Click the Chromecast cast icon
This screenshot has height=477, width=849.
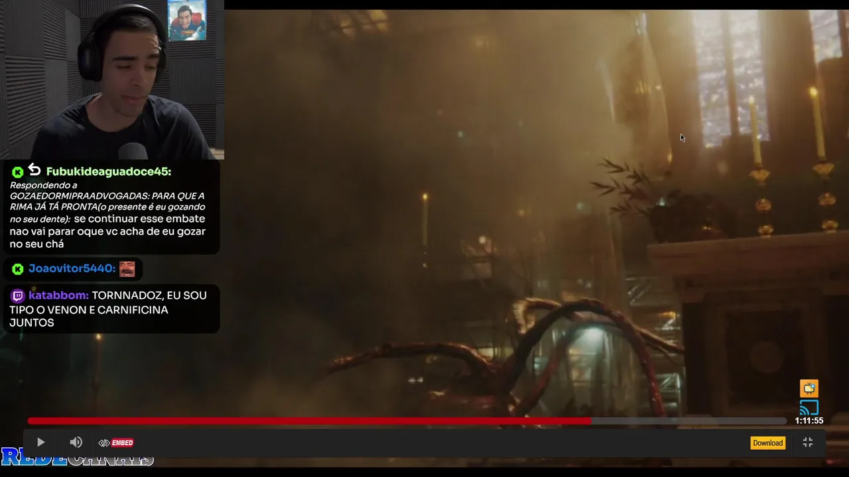click(809, 407)
